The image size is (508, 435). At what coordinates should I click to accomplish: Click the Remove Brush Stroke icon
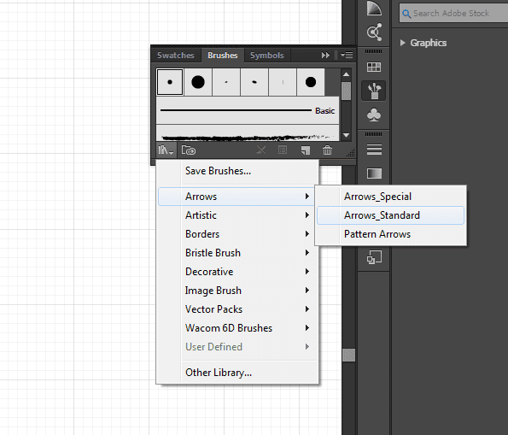(261, 150)
